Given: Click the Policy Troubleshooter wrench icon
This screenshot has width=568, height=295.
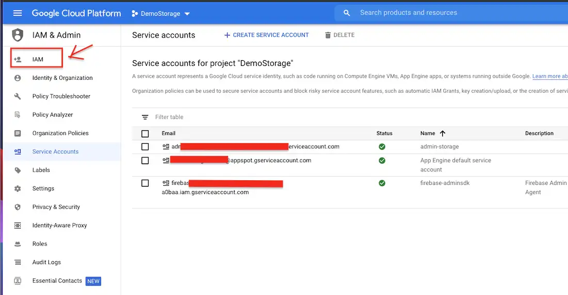Looking at the screenshot, I should 18,96.
